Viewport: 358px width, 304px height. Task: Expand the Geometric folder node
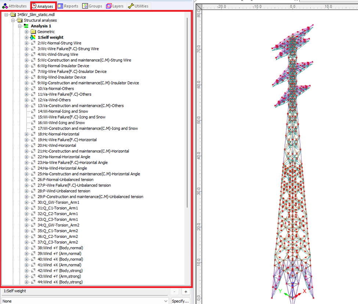(x=26, y=32)
